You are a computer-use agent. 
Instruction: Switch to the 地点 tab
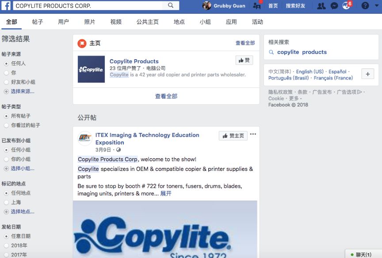(179, 22)
